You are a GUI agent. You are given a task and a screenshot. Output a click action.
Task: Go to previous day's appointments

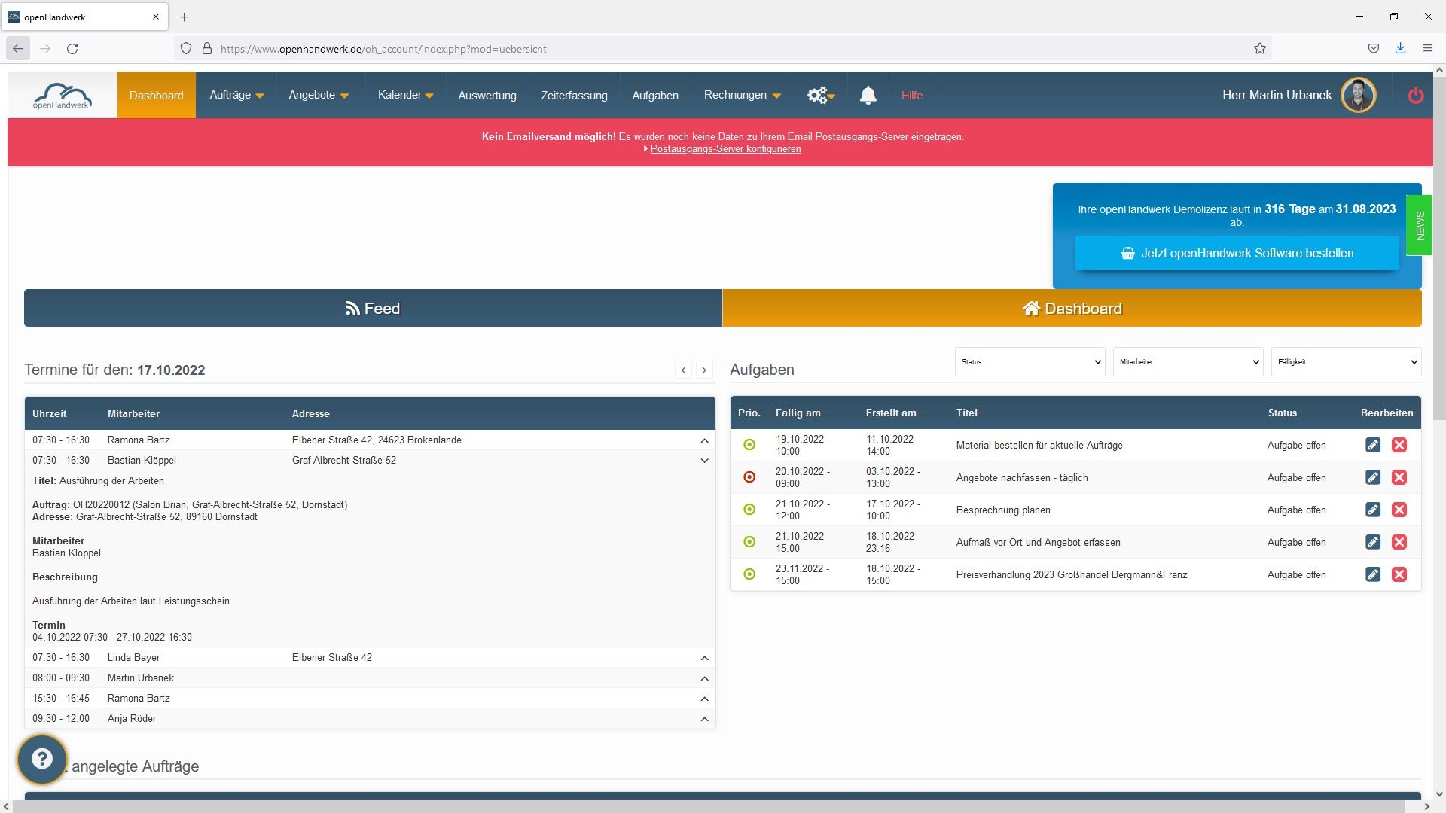tap(683, 370)
